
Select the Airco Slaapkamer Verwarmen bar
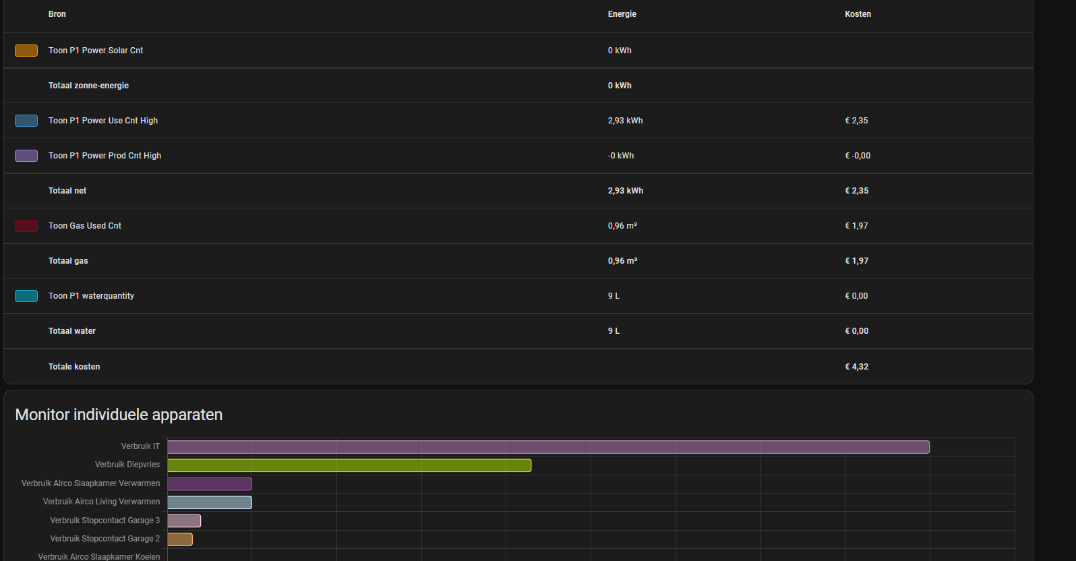210,484
